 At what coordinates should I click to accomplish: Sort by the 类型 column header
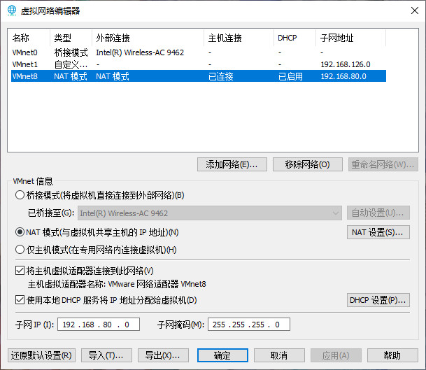[x=71, y=38]
